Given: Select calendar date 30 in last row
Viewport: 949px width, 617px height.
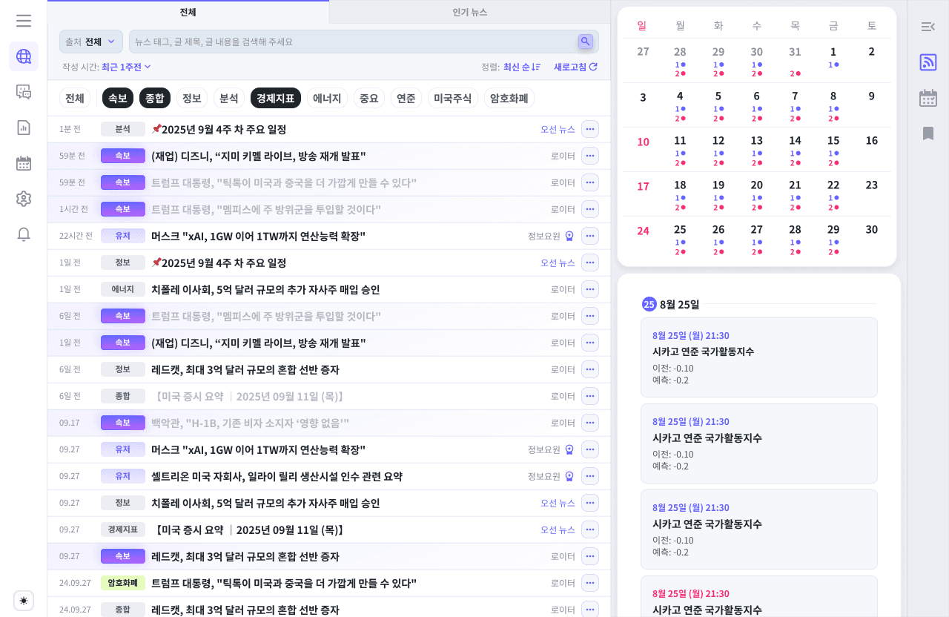Looking at the screenshot, I should 872,230.
